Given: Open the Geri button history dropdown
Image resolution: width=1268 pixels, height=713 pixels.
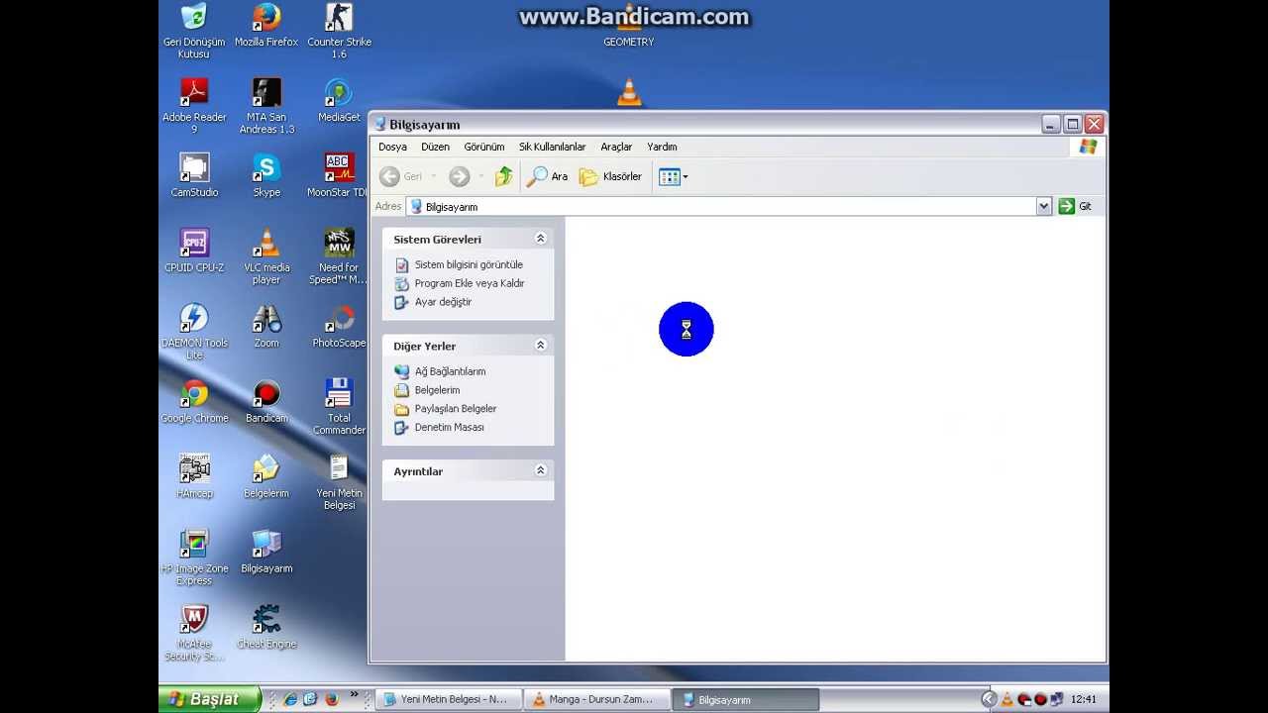Looking at the screenshot, I should (x=433, y=176).
